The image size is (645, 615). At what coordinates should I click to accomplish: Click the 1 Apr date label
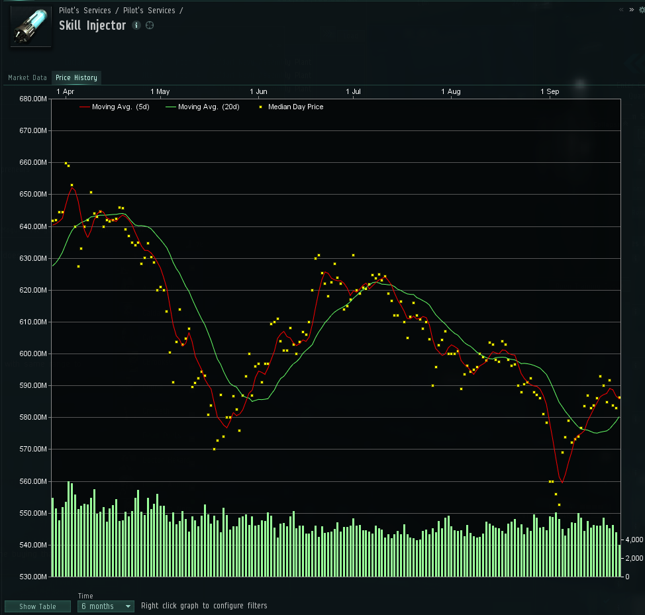pos(66,91)
